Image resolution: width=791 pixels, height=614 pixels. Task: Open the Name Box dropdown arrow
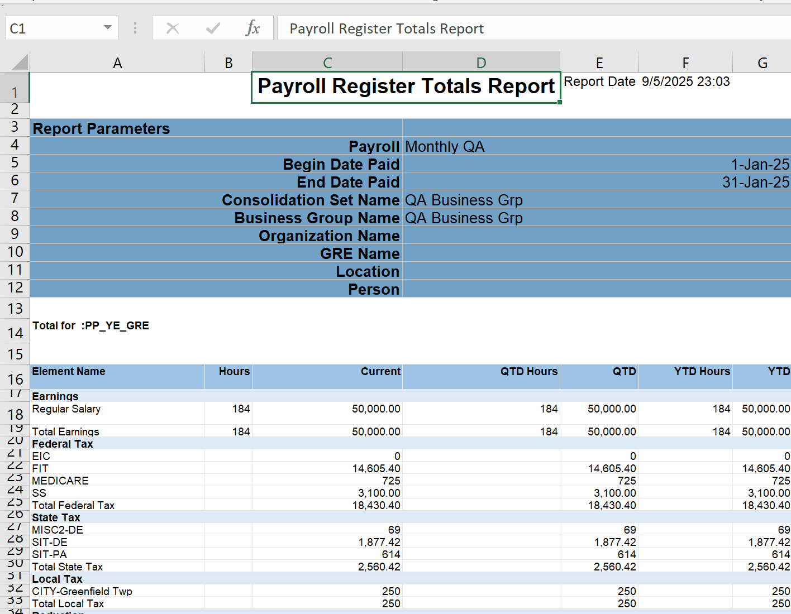click(108, 28)
